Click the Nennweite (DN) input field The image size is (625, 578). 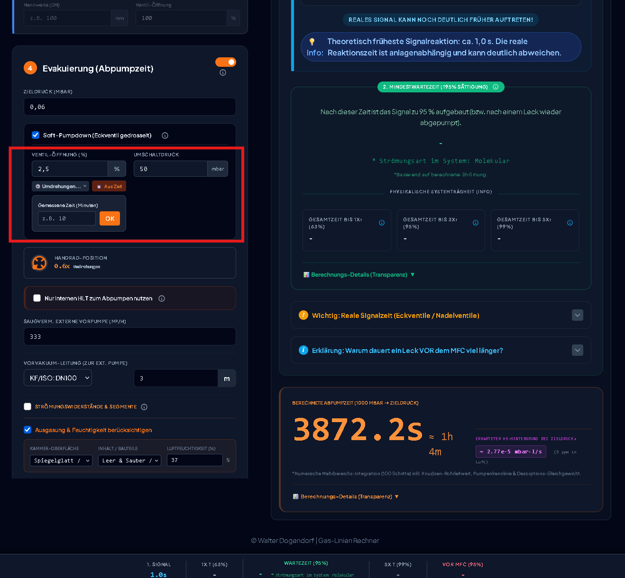tap(67, 18)
